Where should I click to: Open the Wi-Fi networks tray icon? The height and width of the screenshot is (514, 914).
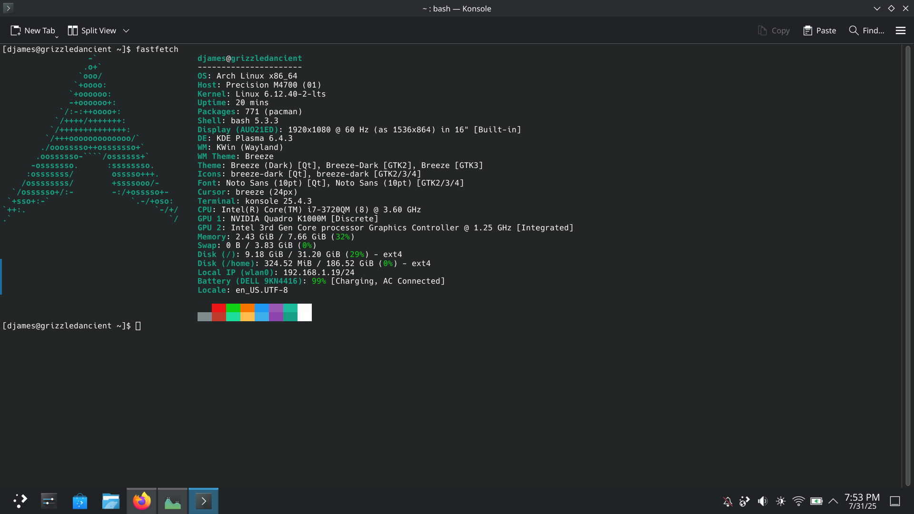coord(799,501)
